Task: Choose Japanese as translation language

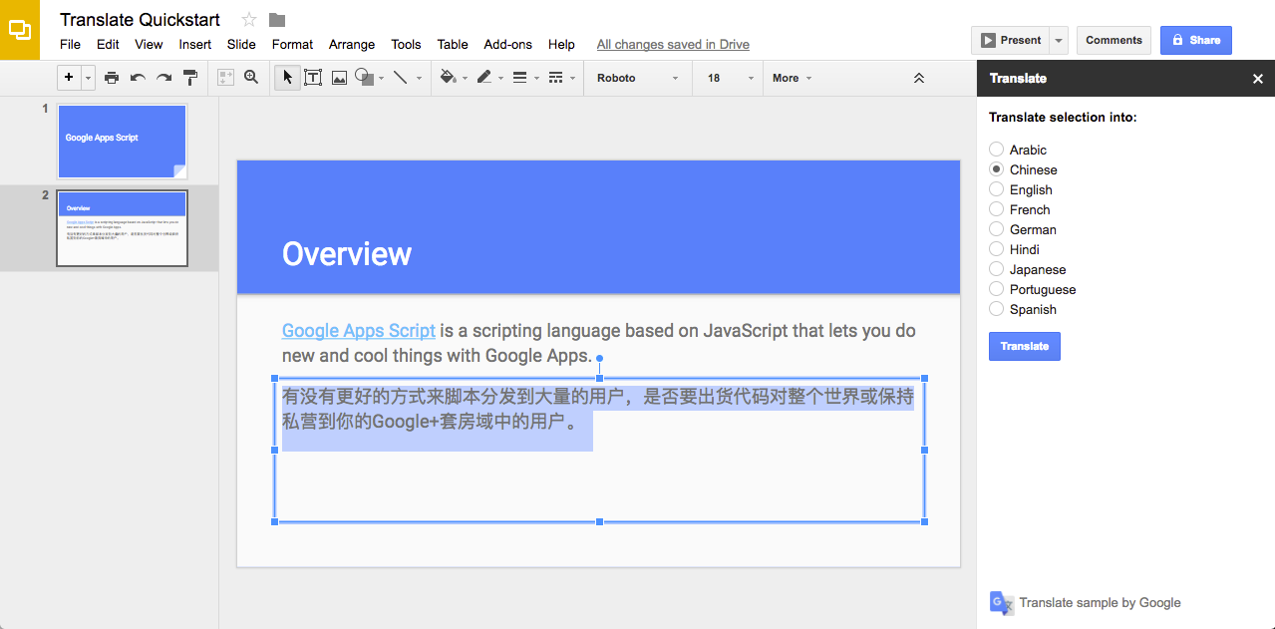Action: [996, 269]
